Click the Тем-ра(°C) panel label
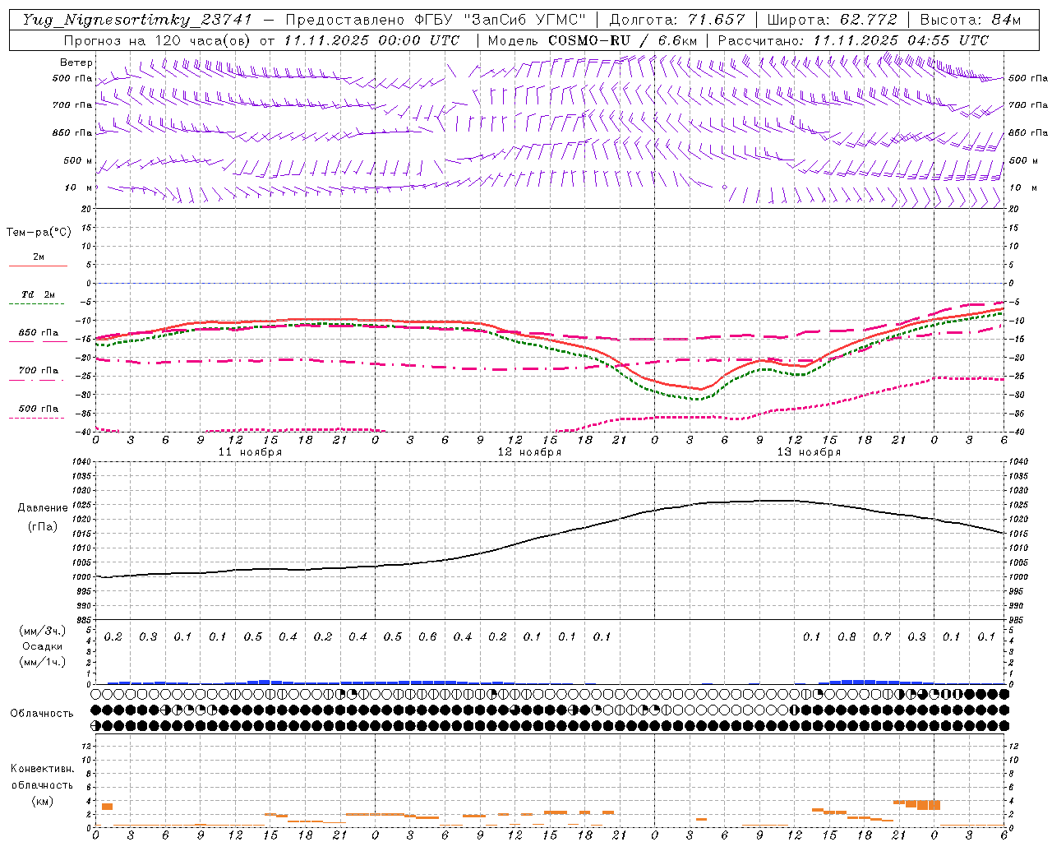1052x842 pixels. click(x=39, y=233)
